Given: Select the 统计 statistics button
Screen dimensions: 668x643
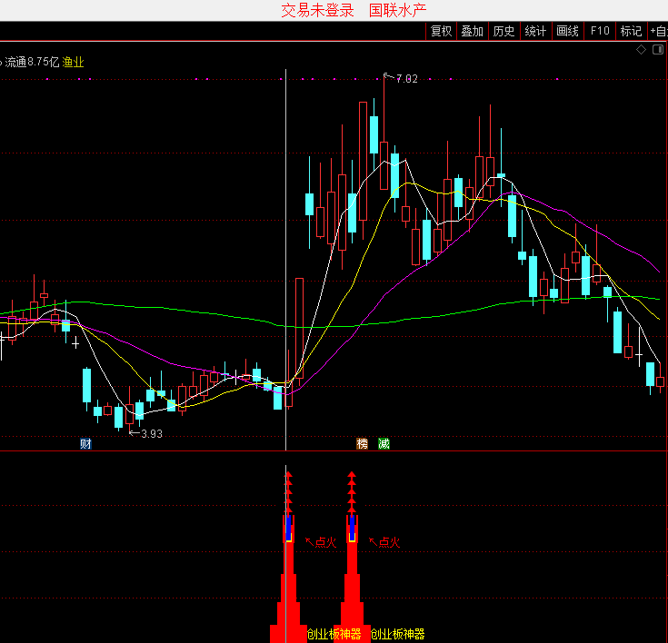Looking at the screenshot, I should (536, 31).
